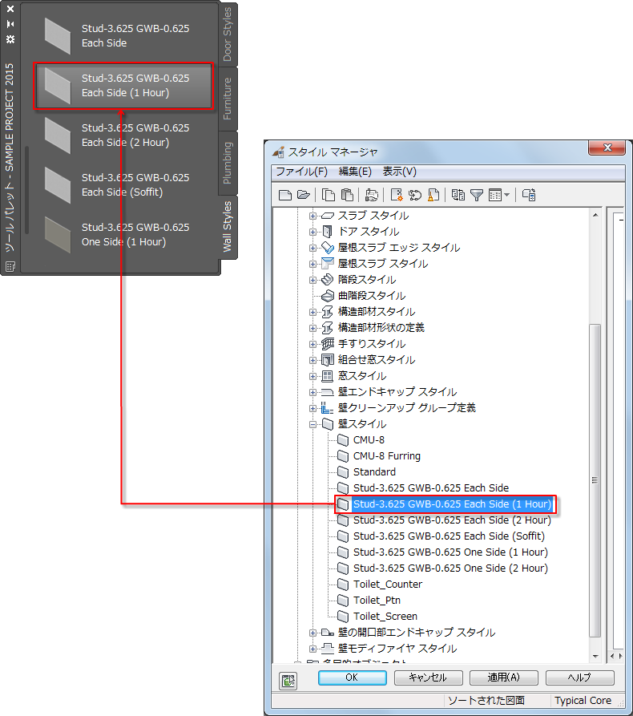Select the 'One Side (1 Hour)' wall palette tool
633x716 pixels.
point(123,235)
